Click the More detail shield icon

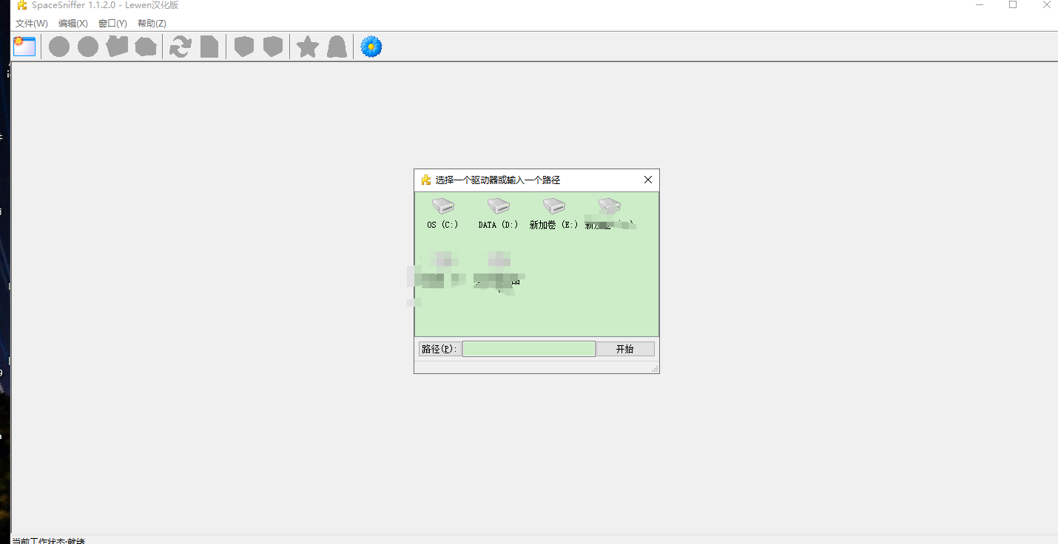pyautogui.click(x=273, y=47)
